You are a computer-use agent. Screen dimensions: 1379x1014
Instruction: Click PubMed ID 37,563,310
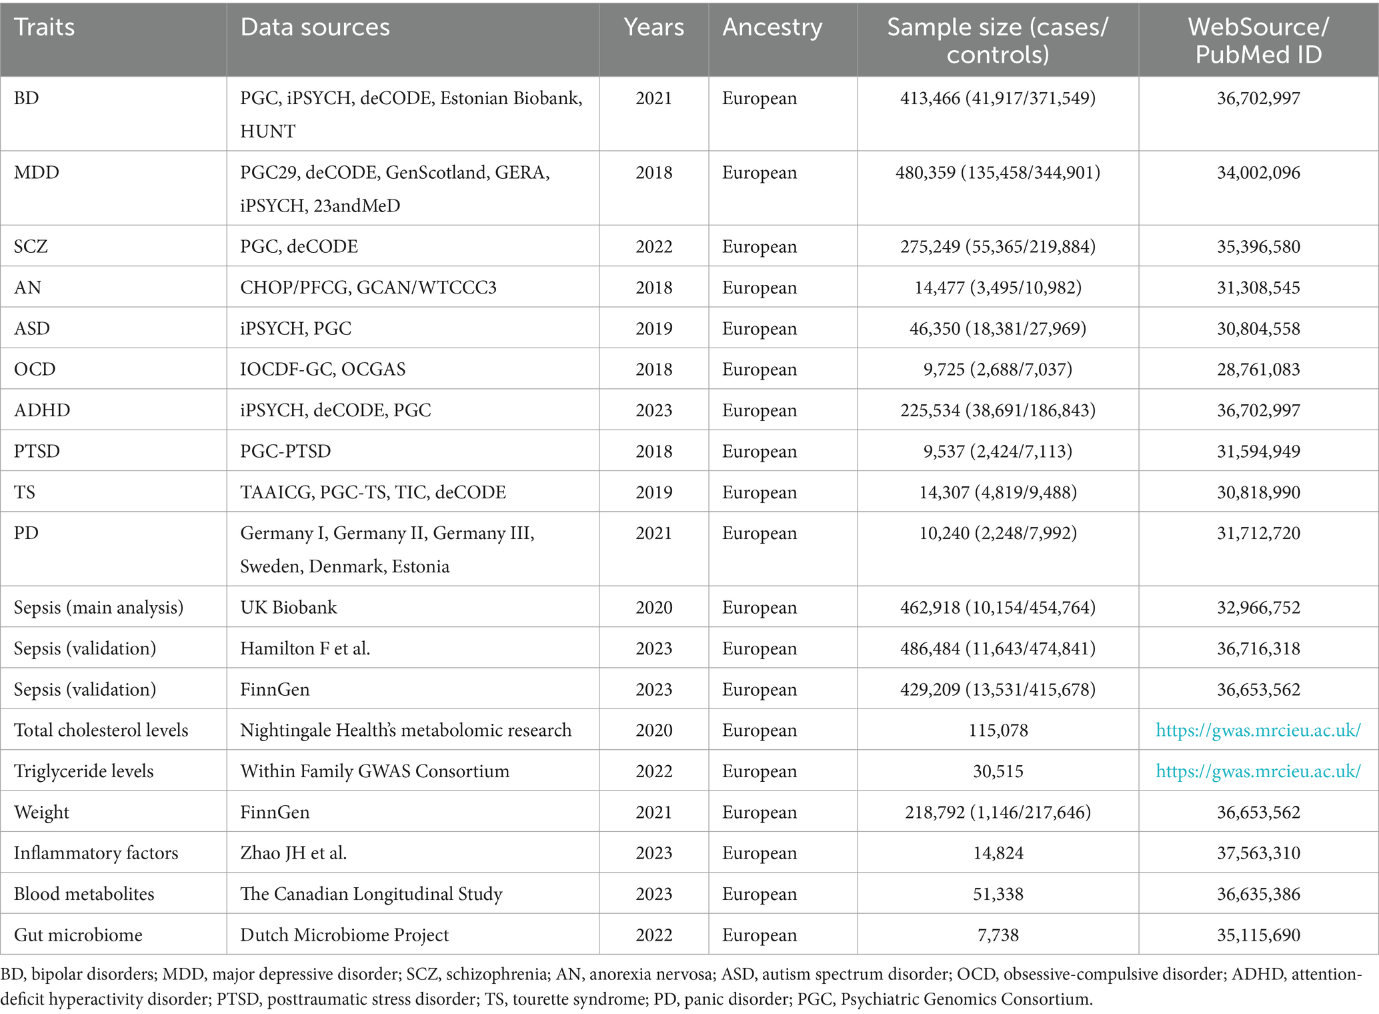pos(1258,853)
